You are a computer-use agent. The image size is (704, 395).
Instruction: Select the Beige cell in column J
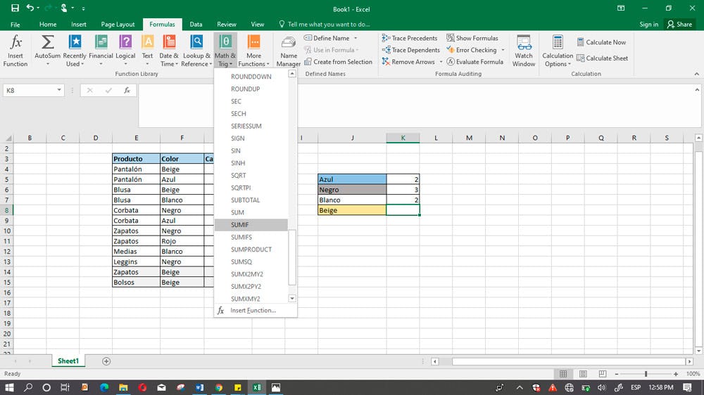352,210
